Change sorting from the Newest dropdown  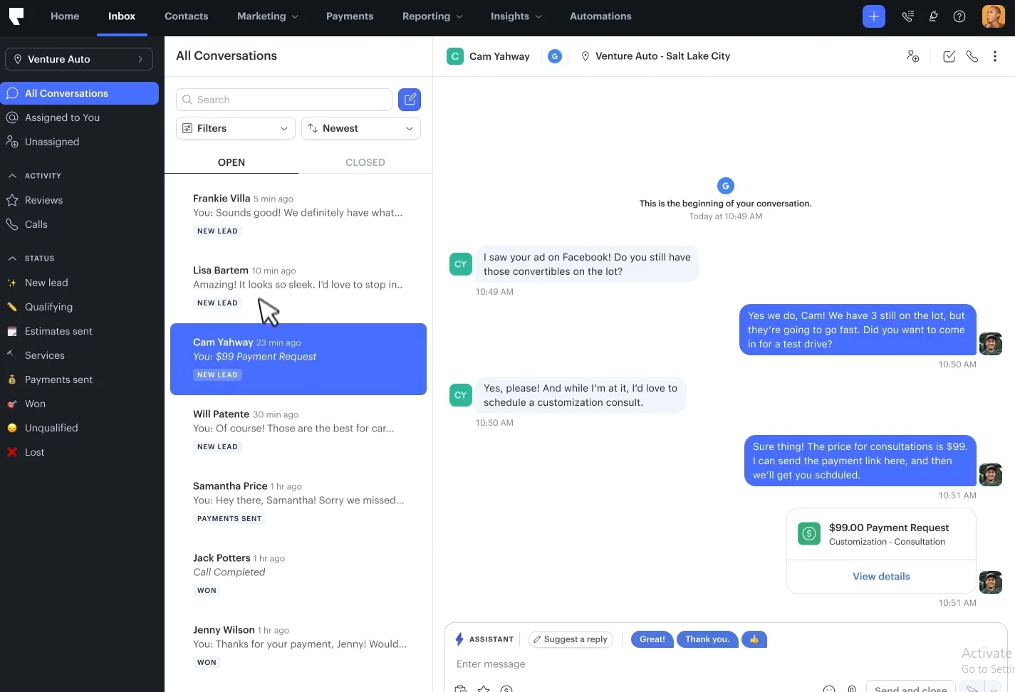360,128
